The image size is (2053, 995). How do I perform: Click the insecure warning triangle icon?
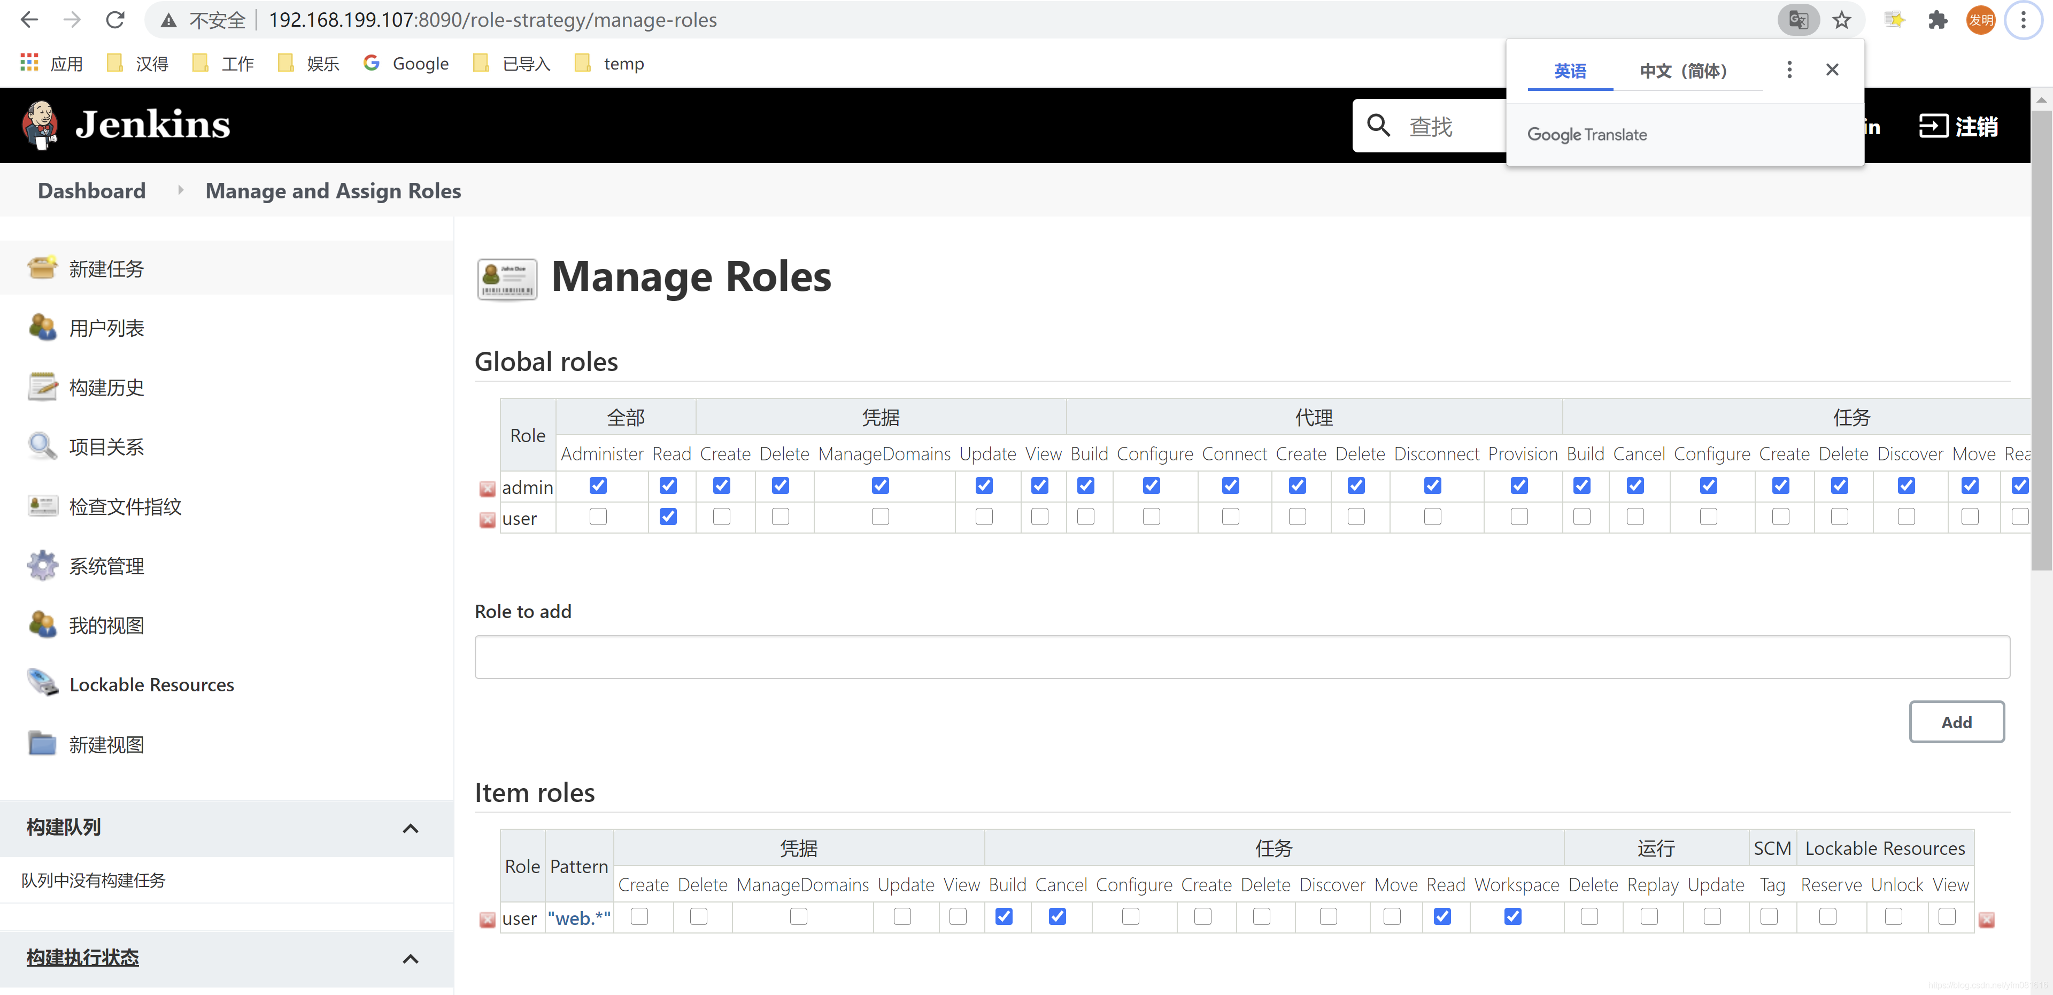[x=168, y=20]
